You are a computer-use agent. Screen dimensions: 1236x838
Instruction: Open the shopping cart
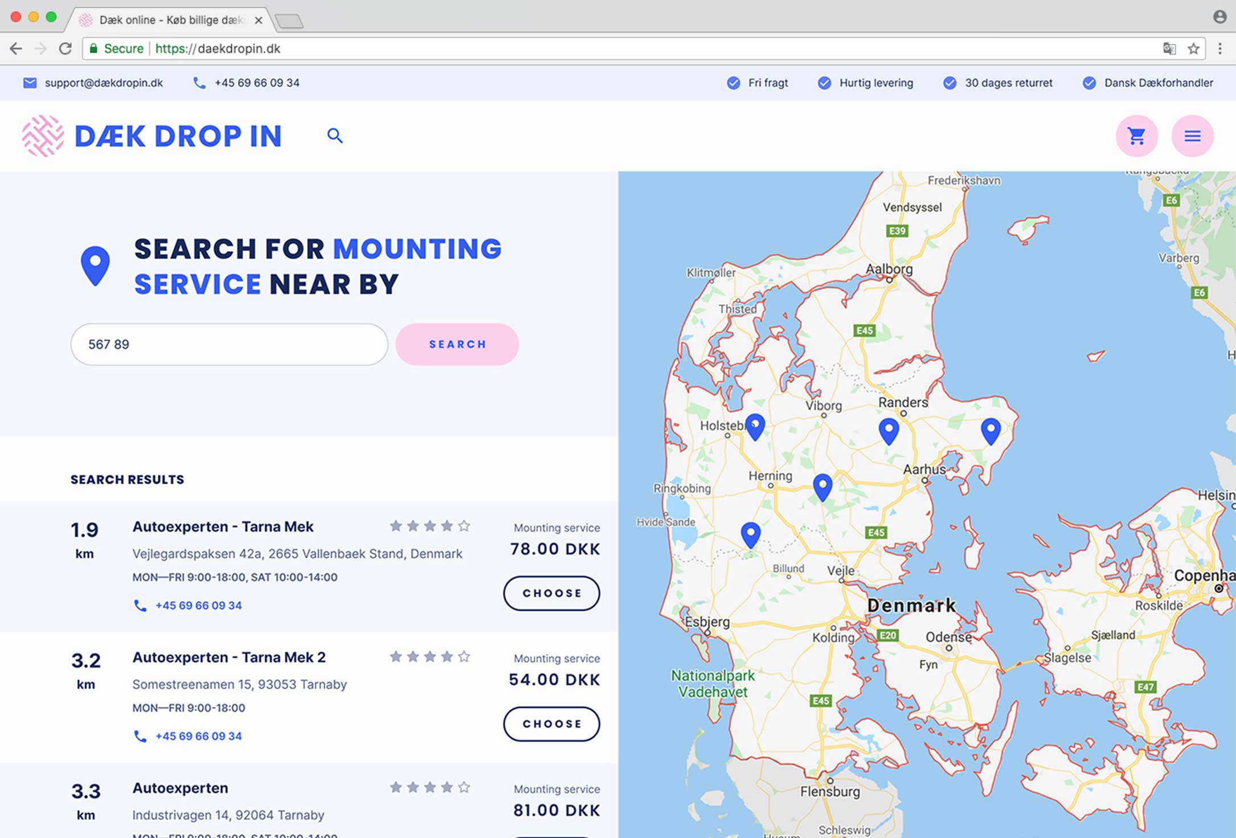[1136, 136]
